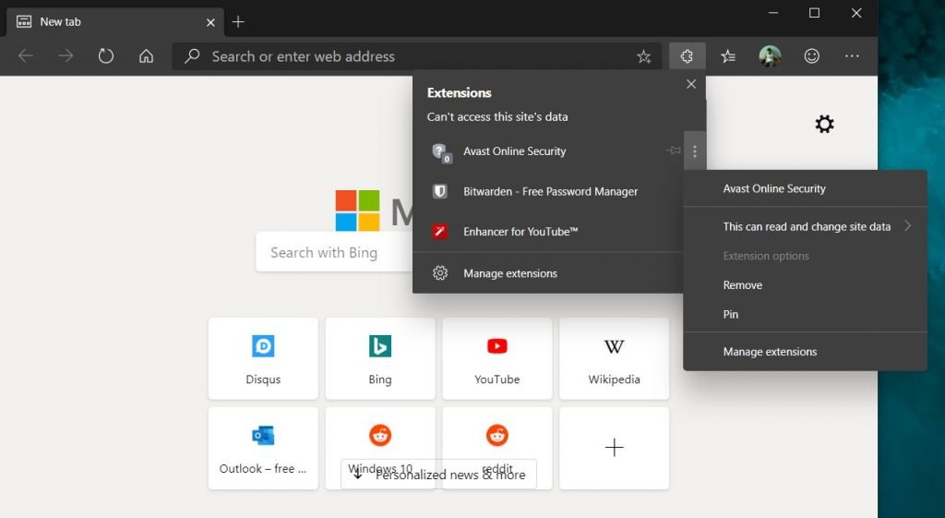Go to the Home page icon
The height and width of the screenshot is (518, 945).
146,56
